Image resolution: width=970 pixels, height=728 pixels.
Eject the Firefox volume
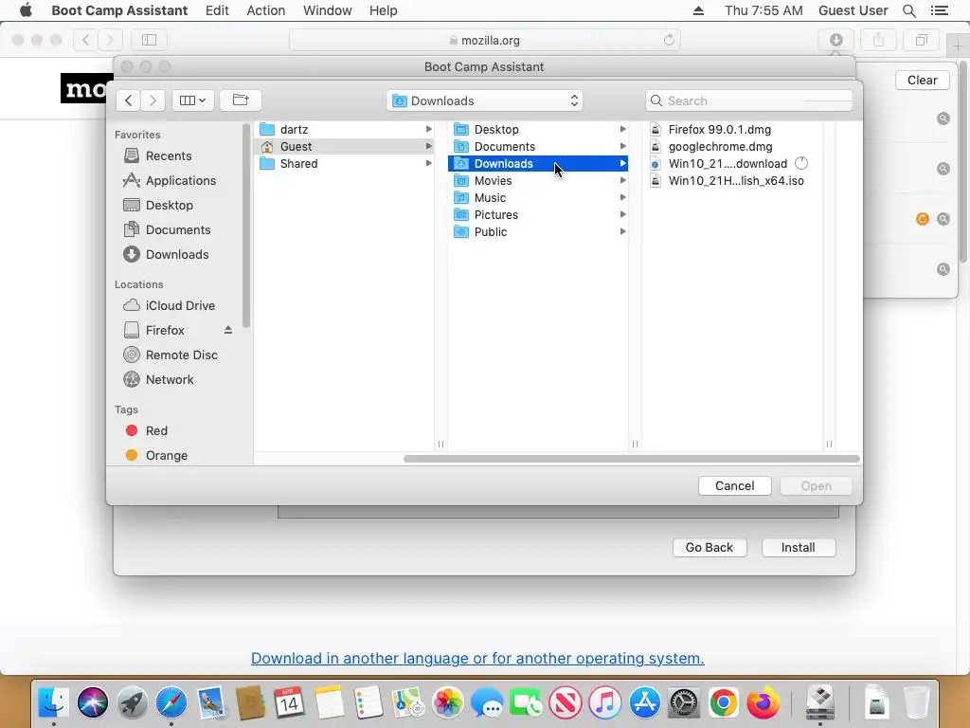click(228, 331)
